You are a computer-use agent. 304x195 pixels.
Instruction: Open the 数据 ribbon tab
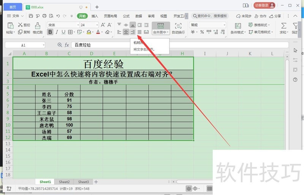[139, 16]
